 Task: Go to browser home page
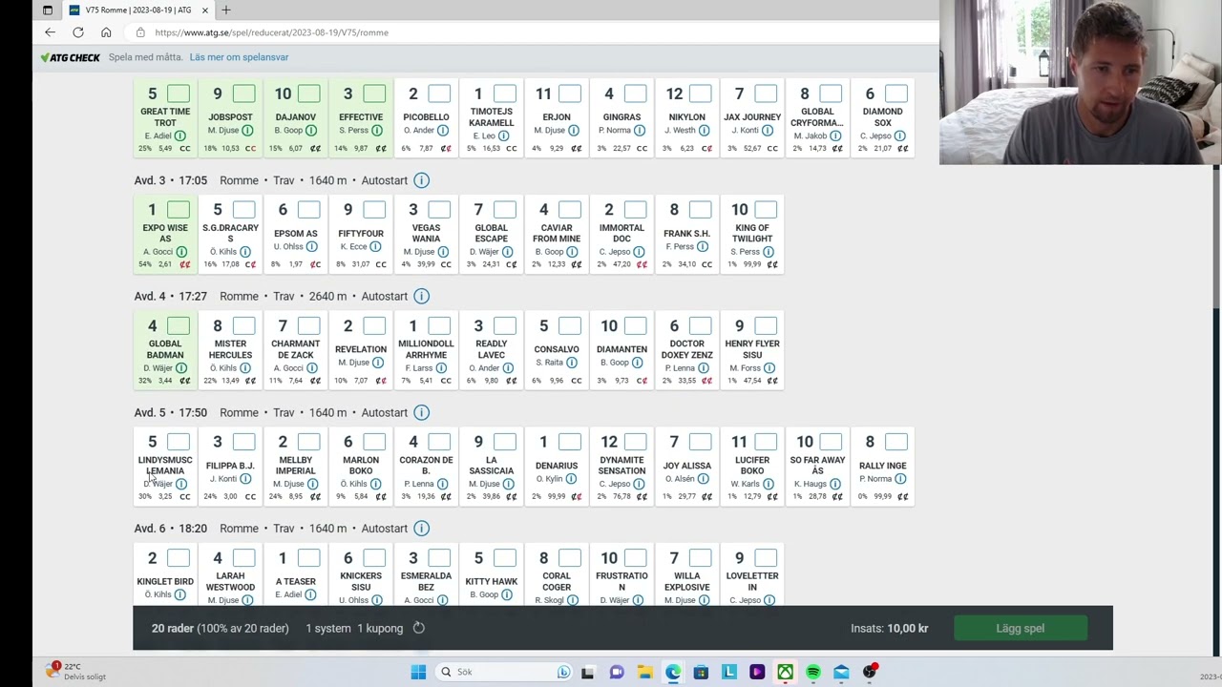(x=106, y=32)
